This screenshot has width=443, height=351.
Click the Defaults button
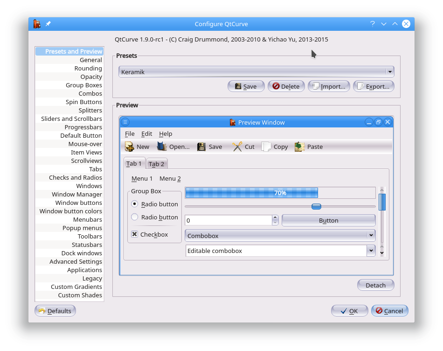point(55,311)
